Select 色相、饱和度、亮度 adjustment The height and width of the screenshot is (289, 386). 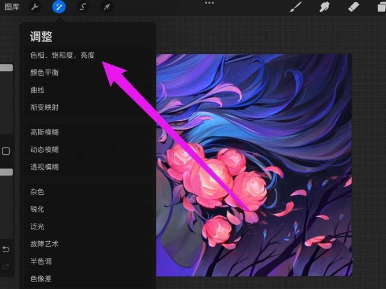[63, 55]
